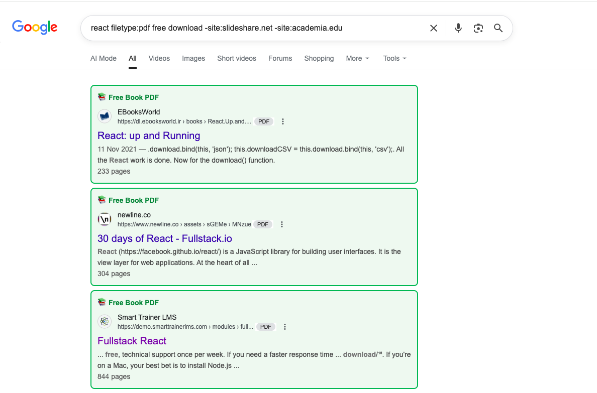Click PDF badge on newline.co result
This screenshot has height=393, width=597.
tap(263, 224)
